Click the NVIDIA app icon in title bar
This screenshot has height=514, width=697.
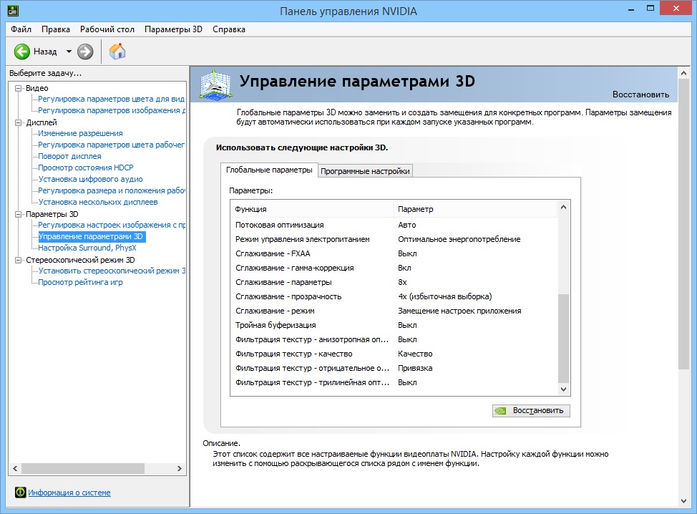coord(13,10)
